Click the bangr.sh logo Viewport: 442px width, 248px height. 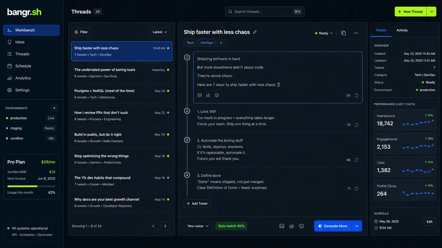[24, 12]
